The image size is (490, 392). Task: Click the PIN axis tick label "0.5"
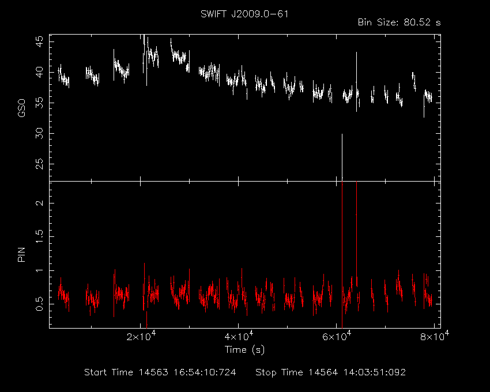[x=40, y=304]
